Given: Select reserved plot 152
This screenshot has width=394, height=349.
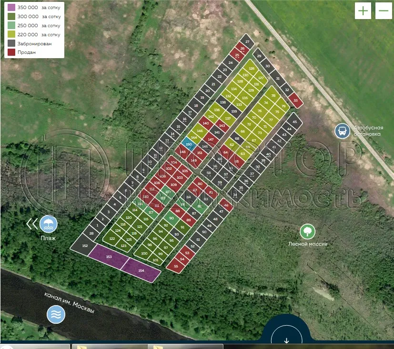Looking at the screenshot, I should point(84,246).
